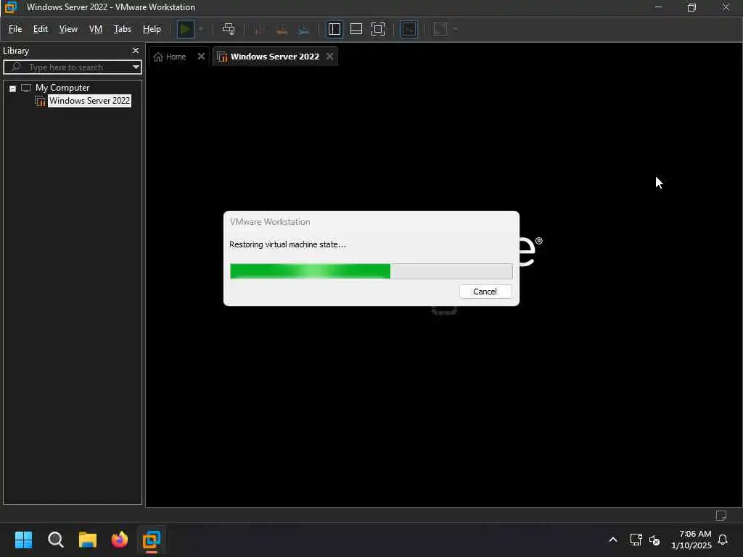Collapse the My Computer tree node
Viewport: 743px width, 557px height.
click(x=13, y=88)
